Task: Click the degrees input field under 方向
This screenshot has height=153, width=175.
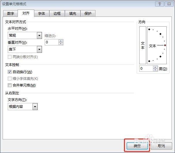Action: click(146, 69)
